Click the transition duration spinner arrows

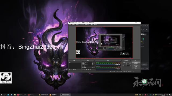point(130,66)
